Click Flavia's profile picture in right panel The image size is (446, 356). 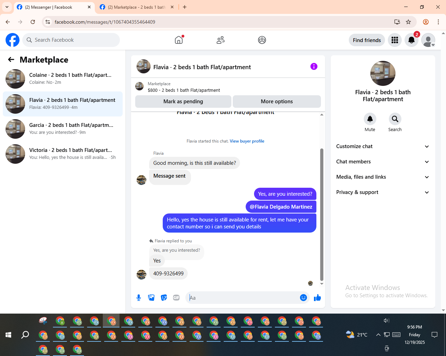pyautogui.click(x=383, y=73)
